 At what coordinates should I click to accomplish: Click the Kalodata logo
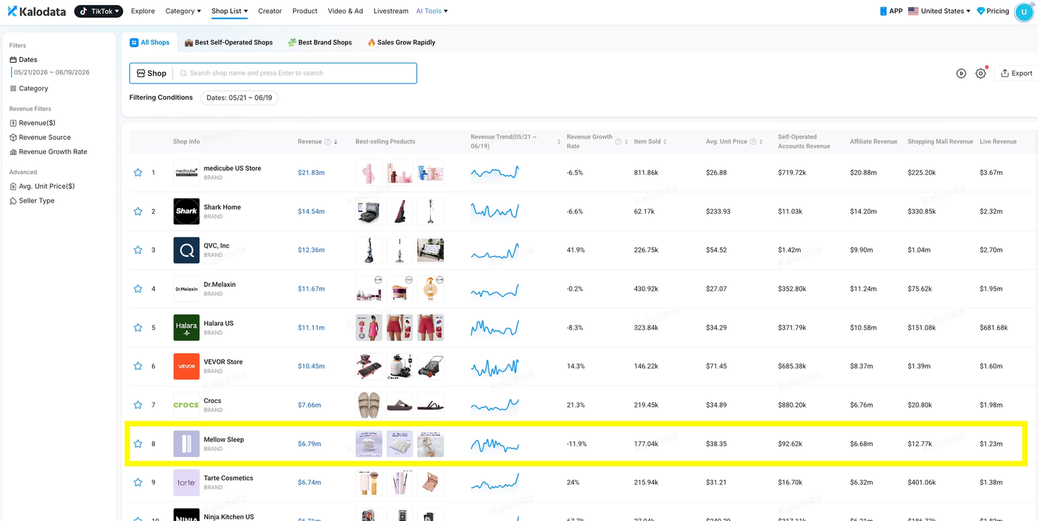[37, 11]
